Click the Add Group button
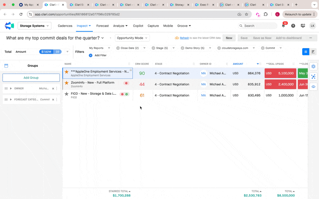The height and width of the screenshot is (199, 319). 31,78
